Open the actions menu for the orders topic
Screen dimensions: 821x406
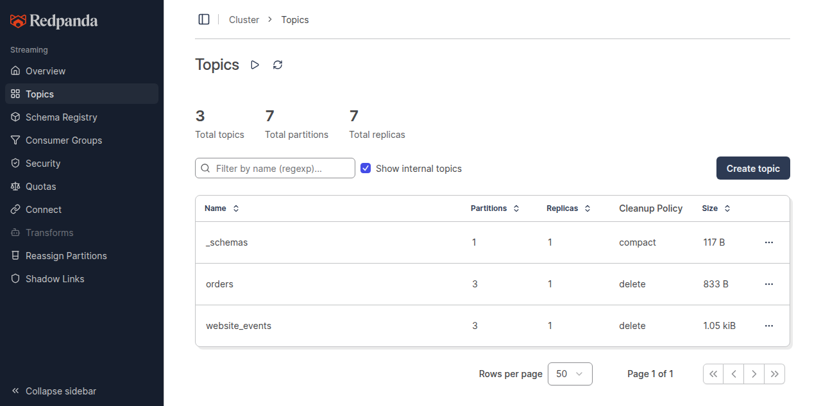769,284
